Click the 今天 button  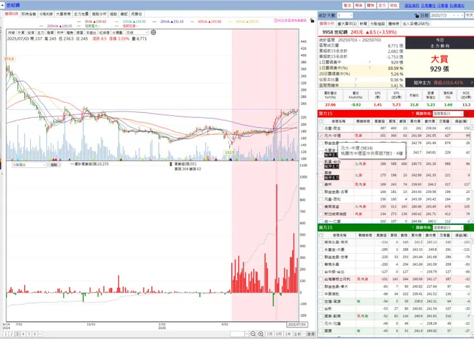[470, 15]
